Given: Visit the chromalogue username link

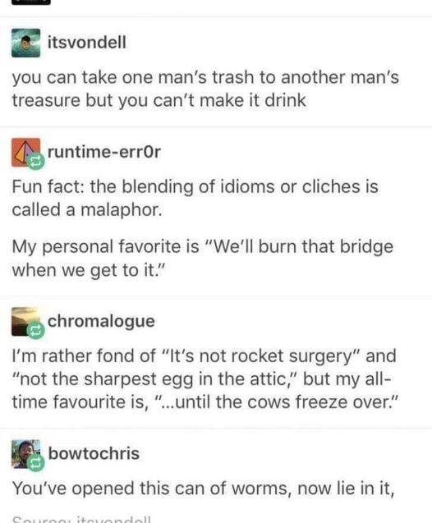Looking at the screenshot, I should pyautogui.click(x=101, y=322).
